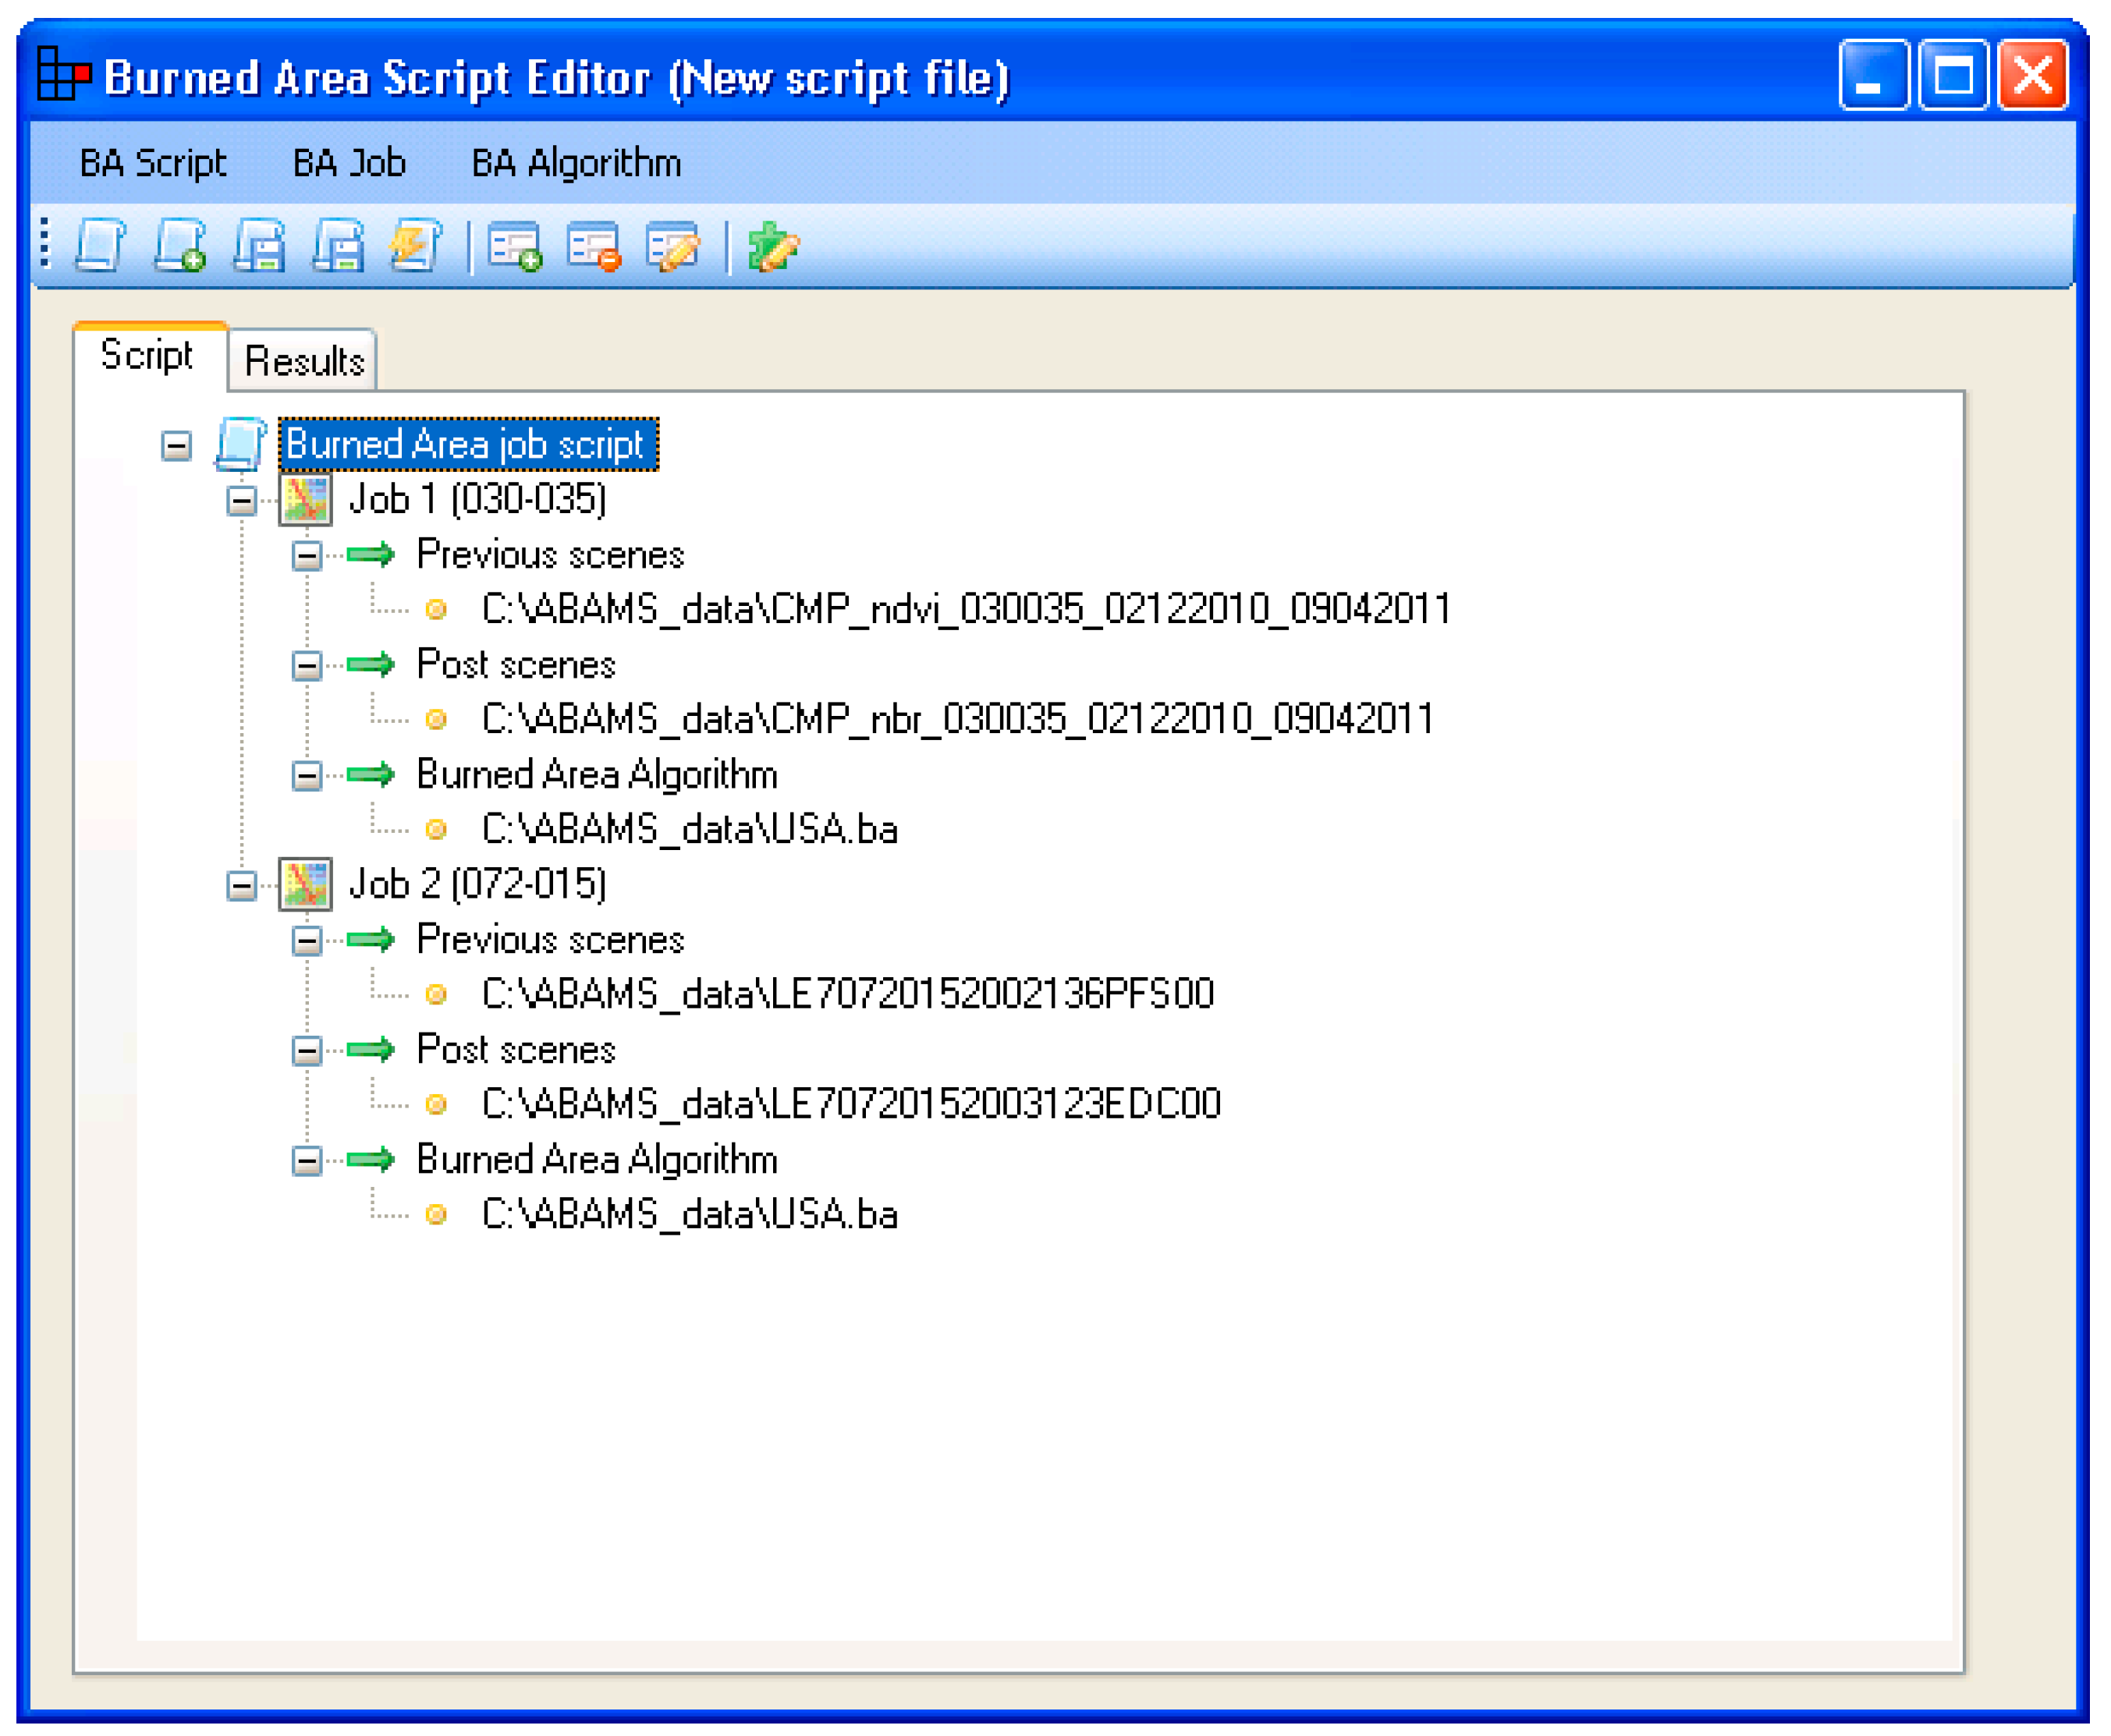The height and width of the screenshot is (1736, 2111).
Task: Collapse the Job 1 (030-035) node
Action: tap(241, 500)
